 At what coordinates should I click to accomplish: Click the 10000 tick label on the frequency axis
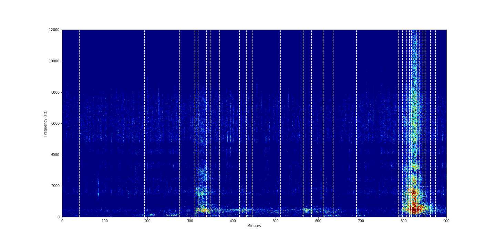click(54, 61)
